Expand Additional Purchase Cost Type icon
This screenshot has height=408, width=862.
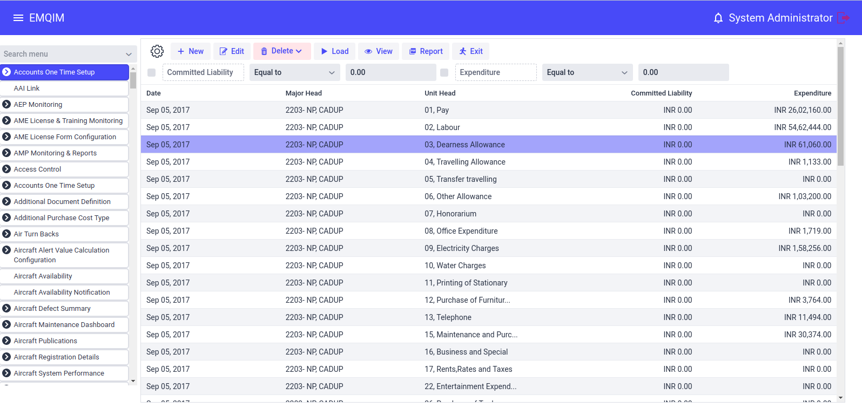click(6, 217)
